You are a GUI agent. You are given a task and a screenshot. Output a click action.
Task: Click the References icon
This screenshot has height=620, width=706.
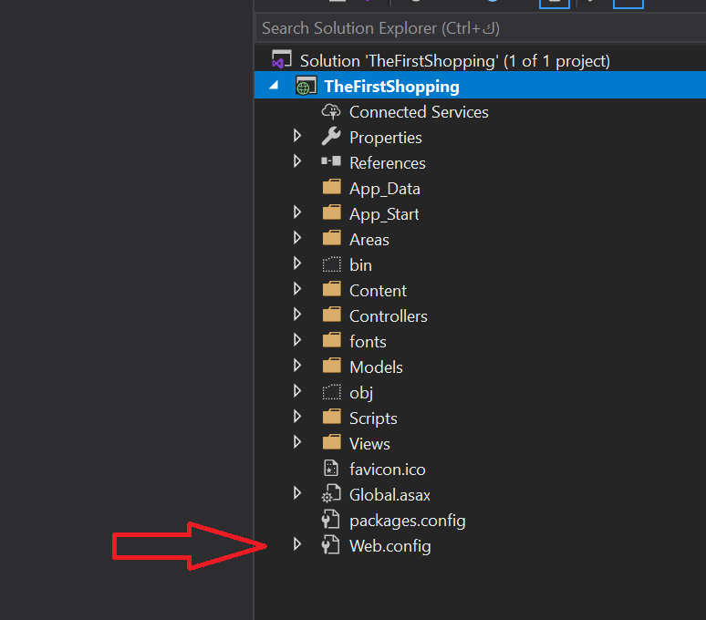coord(331,161)
